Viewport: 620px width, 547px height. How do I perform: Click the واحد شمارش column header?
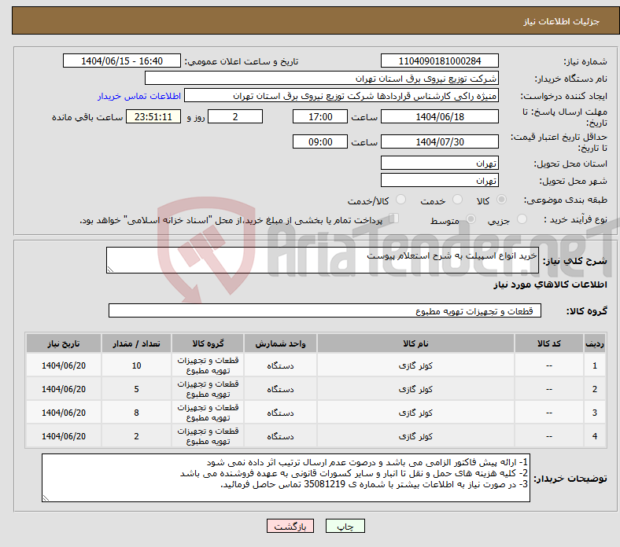pyautogui.click(x=280, y=343)
